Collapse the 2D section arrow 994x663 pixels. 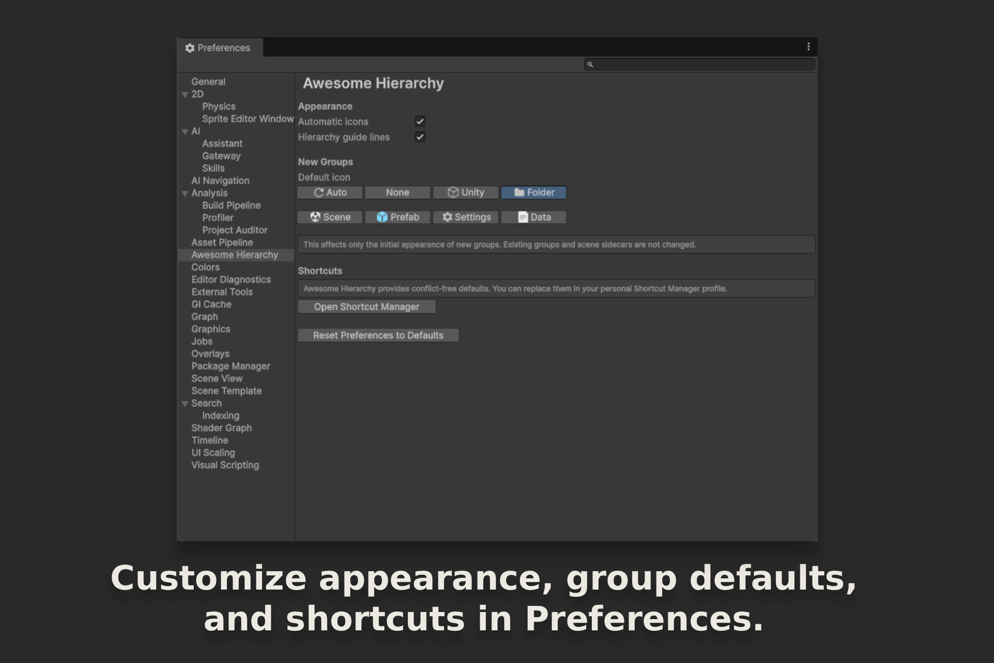(x=185, y=95)
